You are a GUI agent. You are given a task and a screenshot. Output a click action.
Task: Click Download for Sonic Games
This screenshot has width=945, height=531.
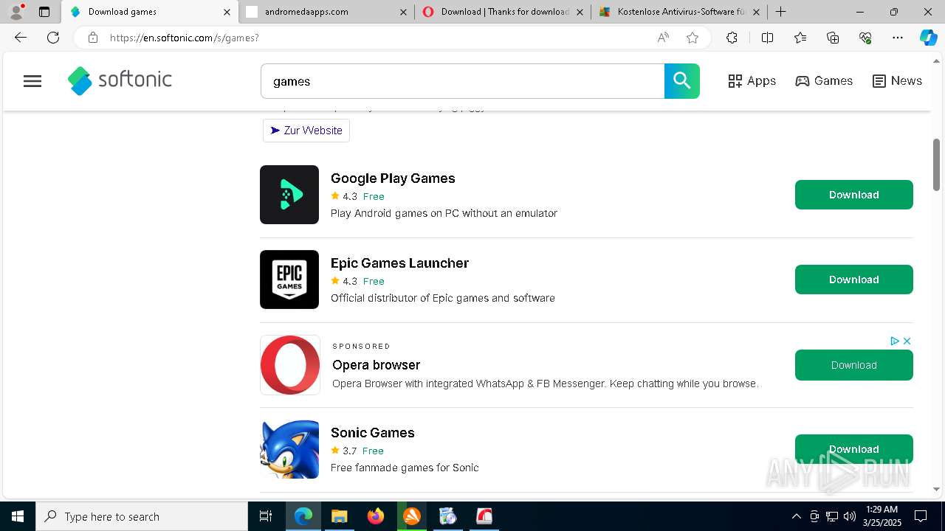(854, 449)
